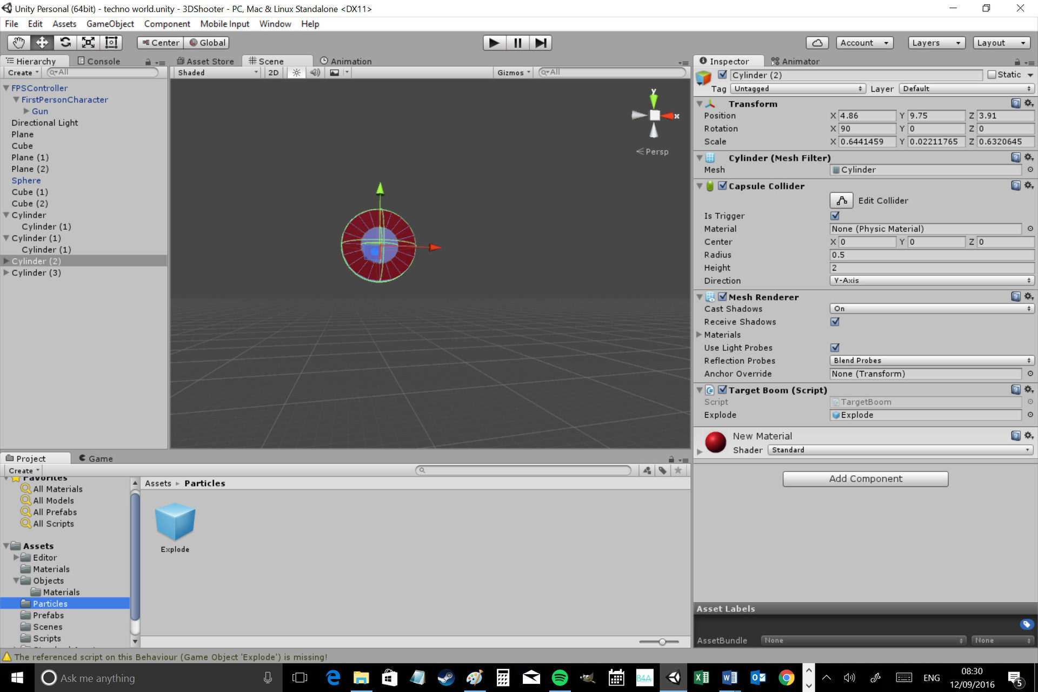Image resolution: width=1038 pixels, height=692 pixels.
Task: Toggle scene audio speaker icon
Action: pos(315,72)
